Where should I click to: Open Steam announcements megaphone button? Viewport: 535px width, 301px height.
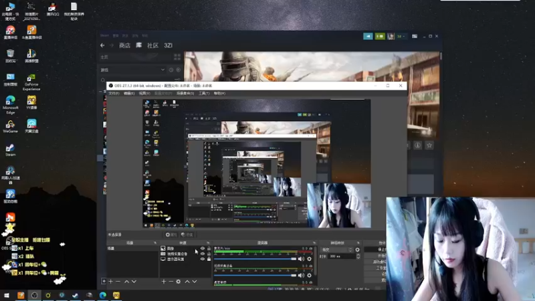pos(368,36)
